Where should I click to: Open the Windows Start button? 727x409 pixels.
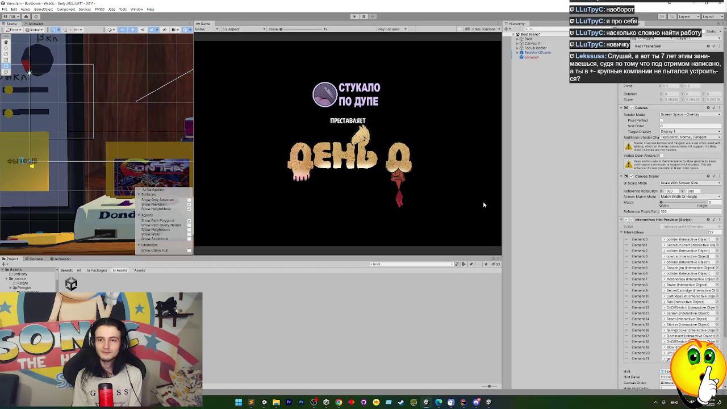(239, 402)
